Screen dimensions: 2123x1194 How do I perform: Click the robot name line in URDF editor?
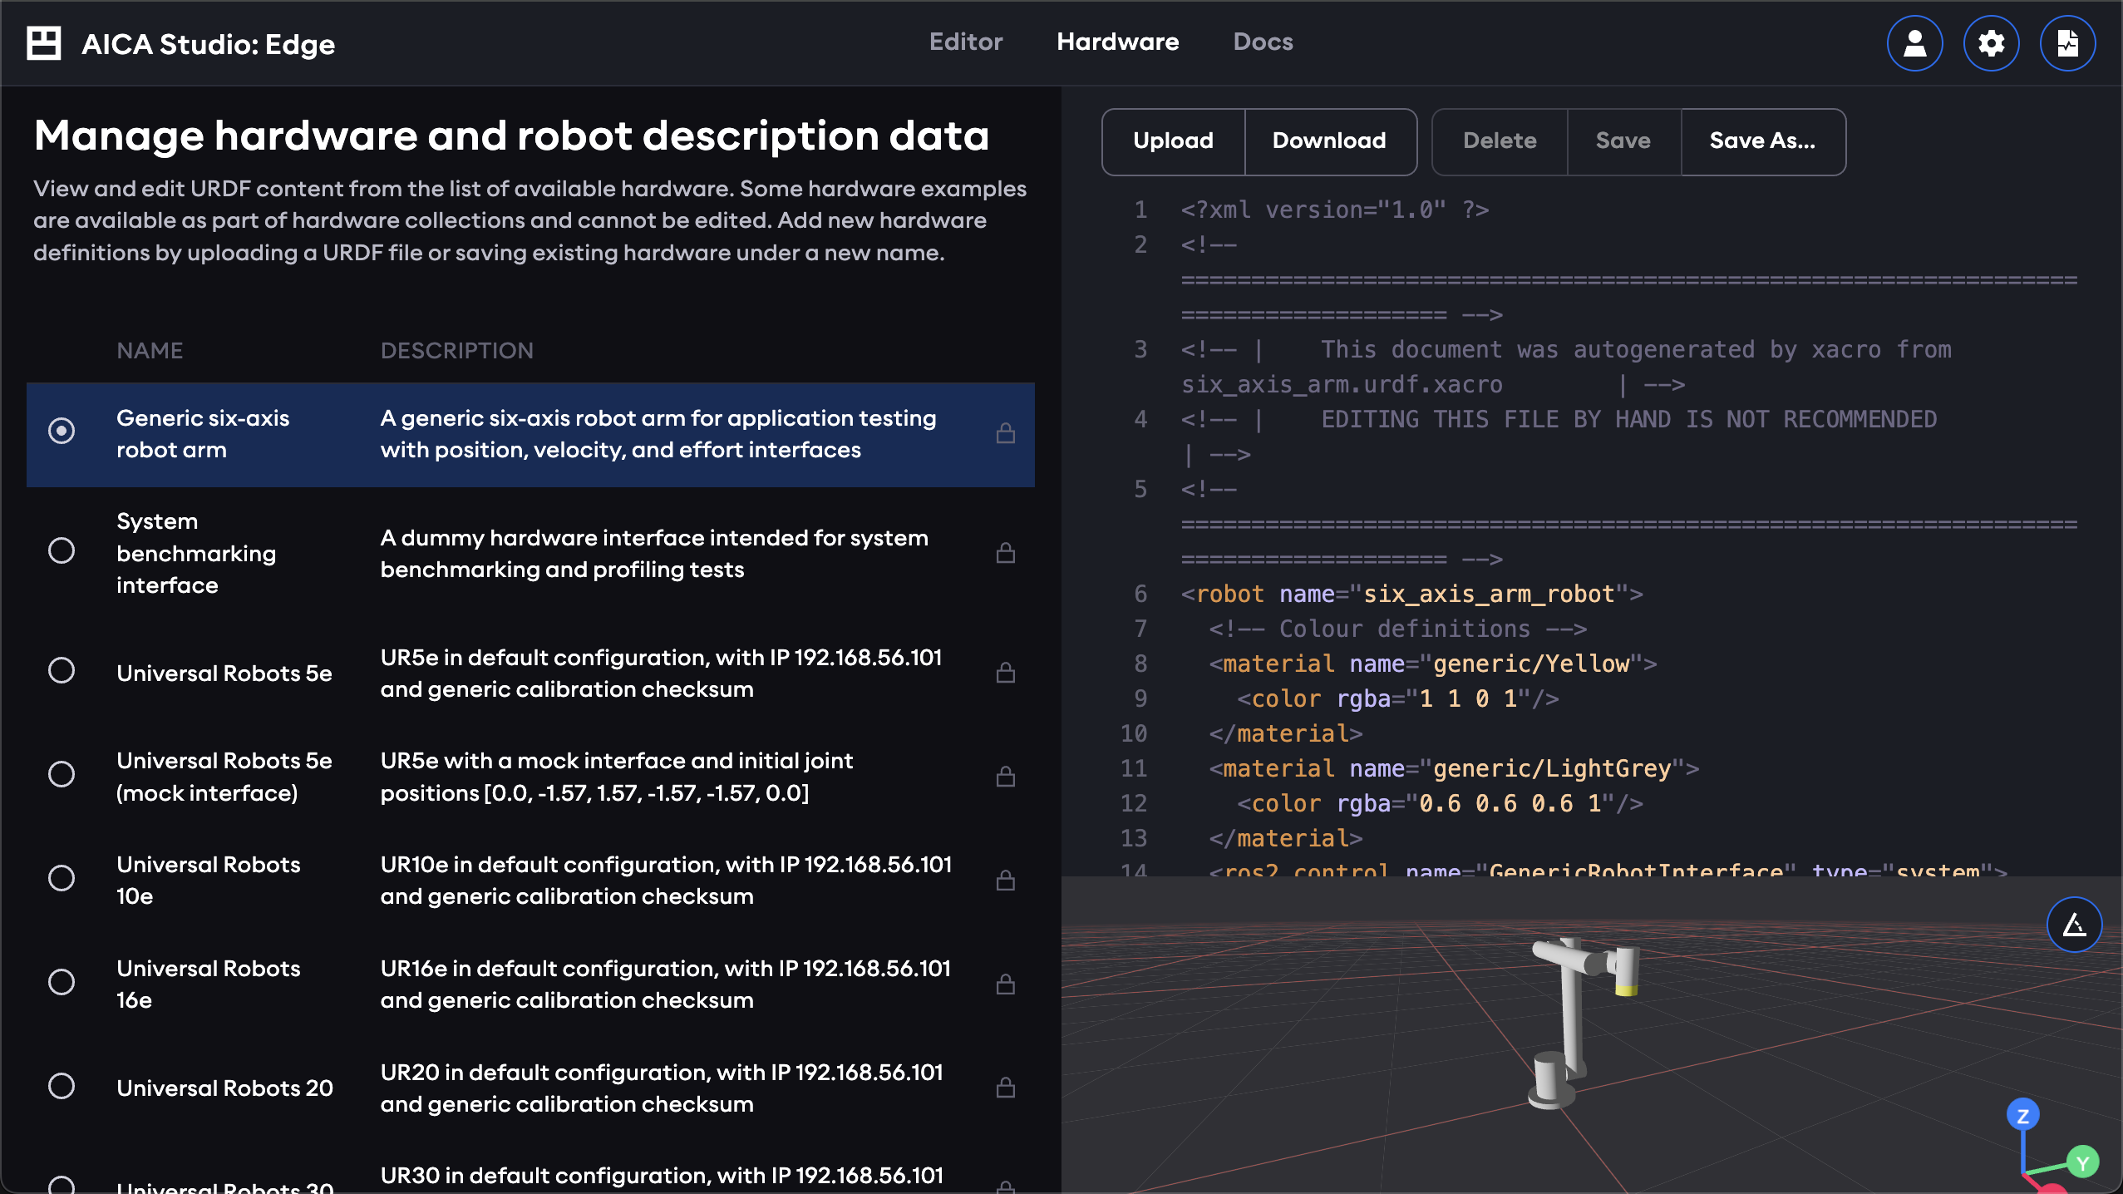(1412, 594)
